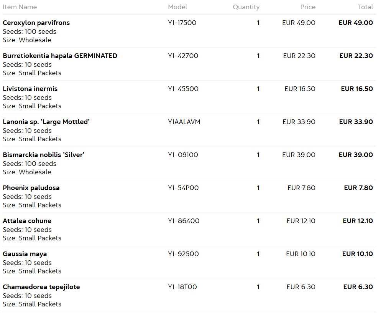Viewport: 386px width, 316px height.
Task: Click Bismarckia nobilis 'Silver' product name
Action: [43, 155]
